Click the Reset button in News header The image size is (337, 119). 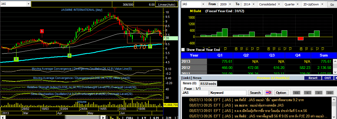point(313,78)
